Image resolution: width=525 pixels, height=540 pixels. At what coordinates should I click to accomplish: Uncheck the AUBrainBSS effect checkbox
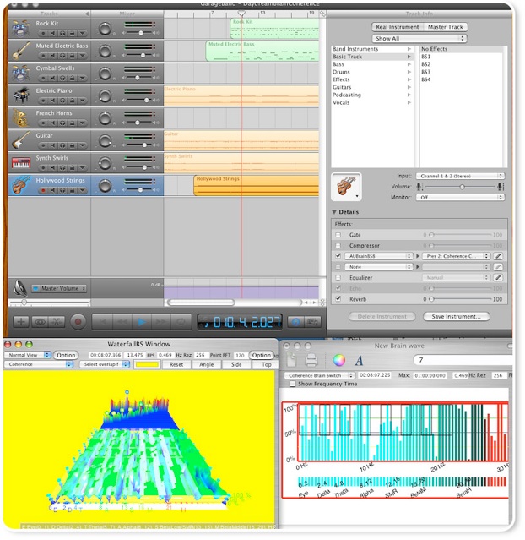point(338,256)
